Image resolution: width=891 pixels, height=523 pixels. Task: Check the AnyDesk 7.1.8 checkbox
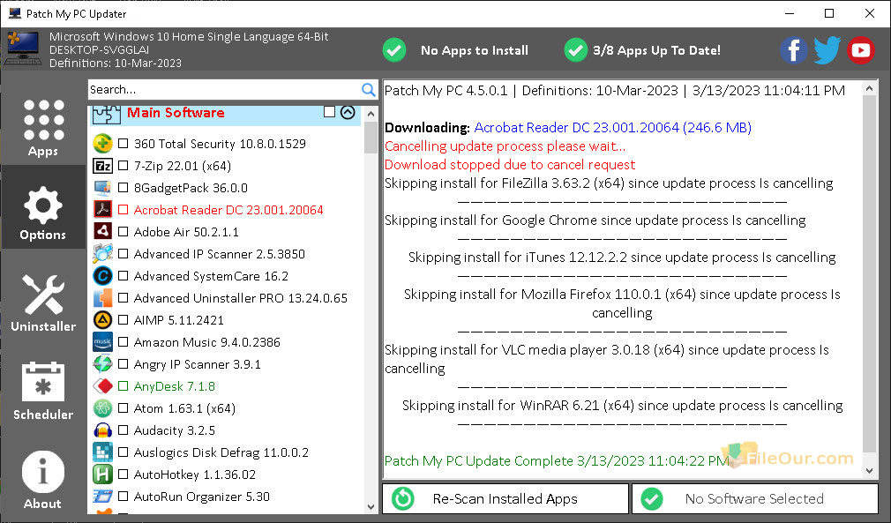click(123, 386)
